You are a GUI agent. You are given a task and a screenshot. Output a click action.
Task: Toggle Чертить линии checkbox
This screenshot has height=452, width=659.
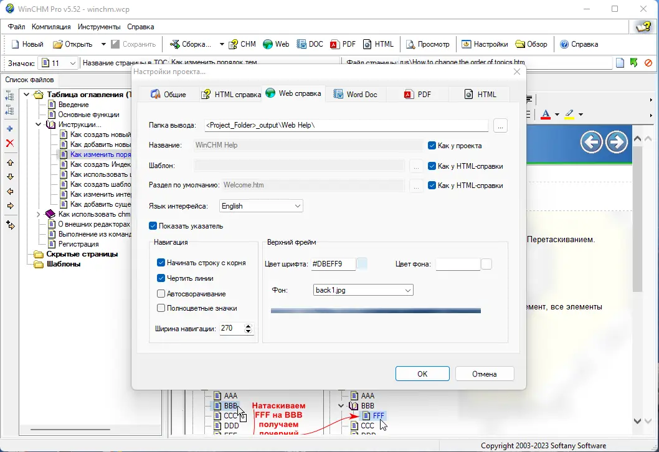pyautogui.click(x=161, y=278)
